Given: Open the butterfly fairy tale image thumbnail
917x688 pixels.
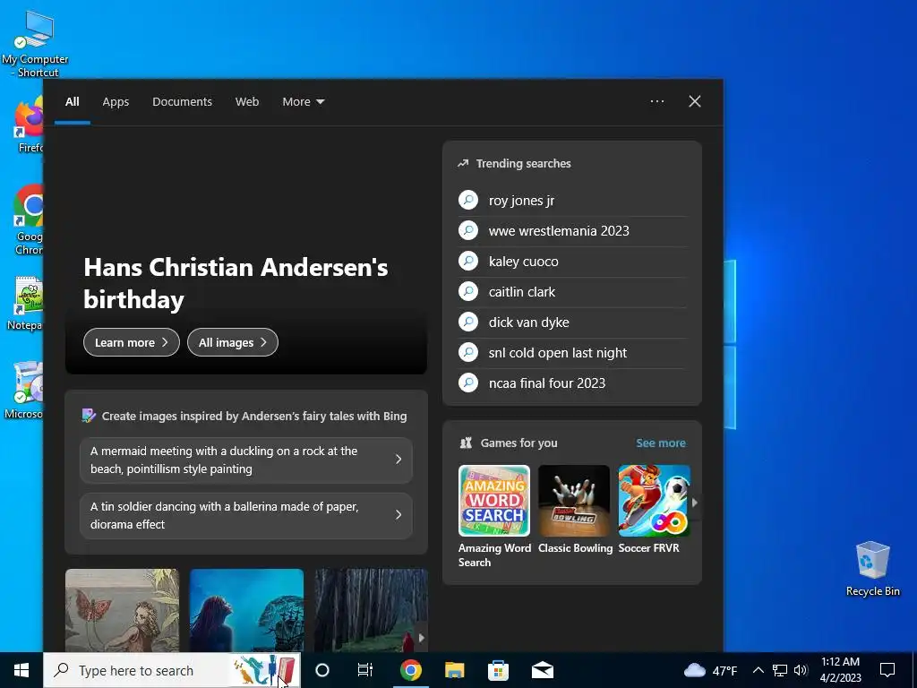Looking at the screenshot, I should 122,610.
